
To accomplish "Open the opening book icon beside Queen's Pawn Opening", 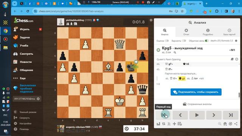I will pos(232,59).
